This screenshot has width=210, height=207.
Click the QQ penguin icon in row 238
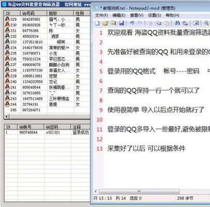pos(7,70)
